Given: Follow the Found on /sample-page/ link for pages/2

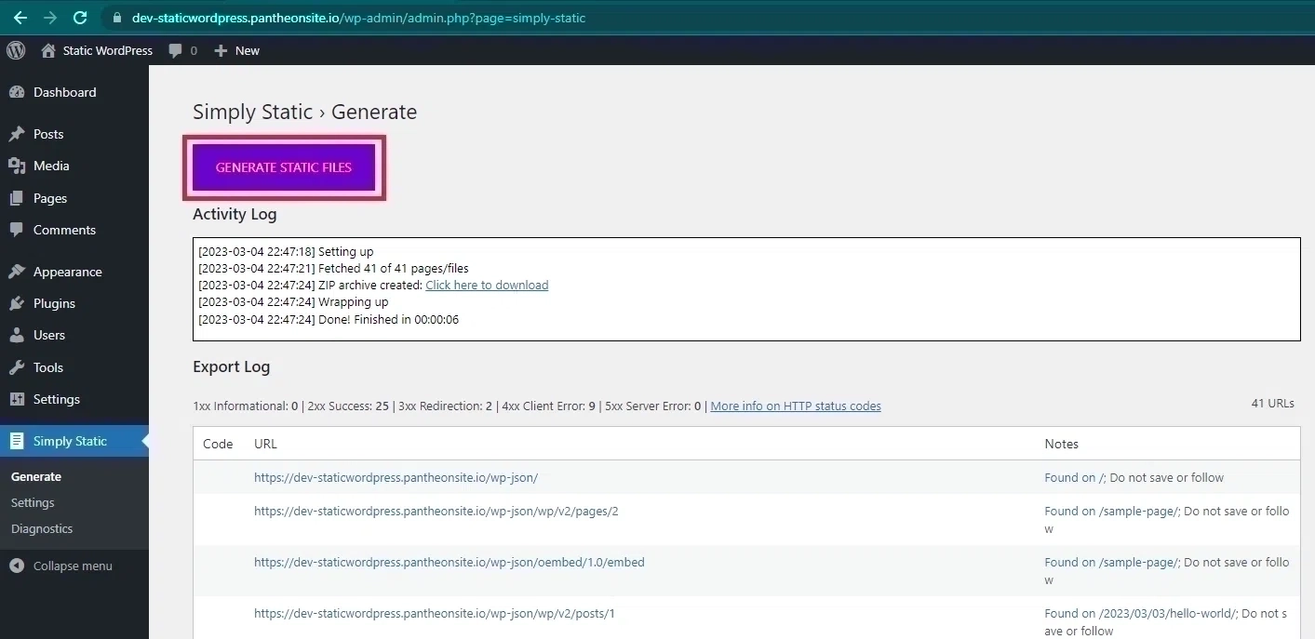Looking at the screenshot, I should 1111,512.
